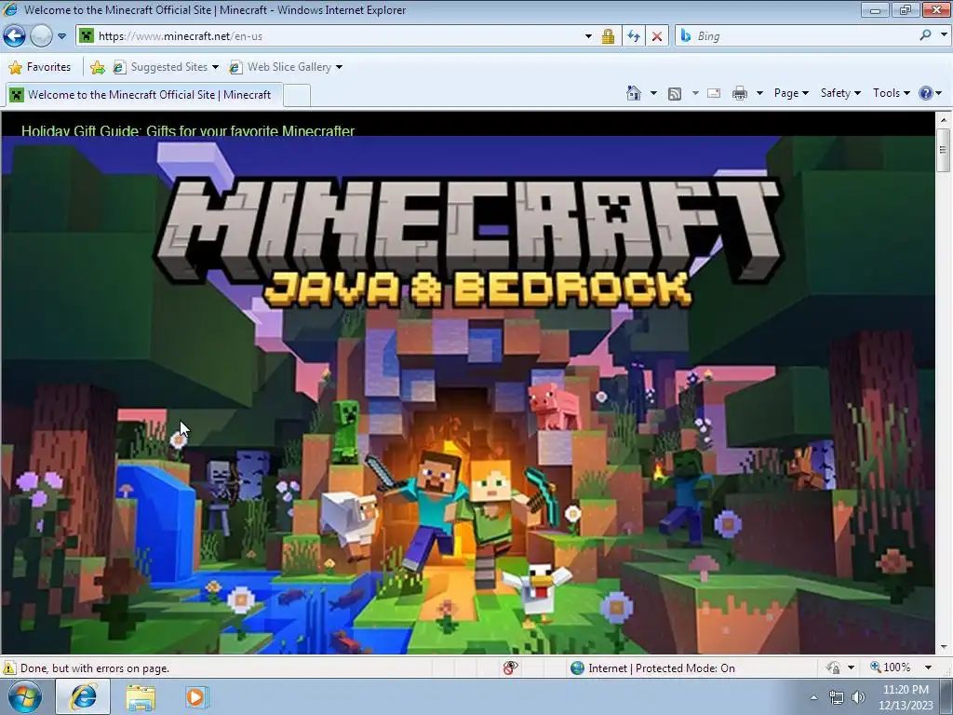Click 'Internet | Protected Mode: On' status text

[x=662, y=668]
